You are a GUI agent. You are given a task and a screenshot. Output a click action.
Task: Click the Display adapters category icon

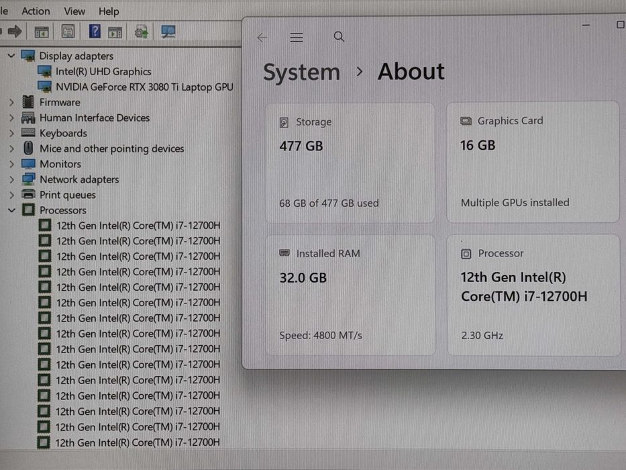(28, 56)
